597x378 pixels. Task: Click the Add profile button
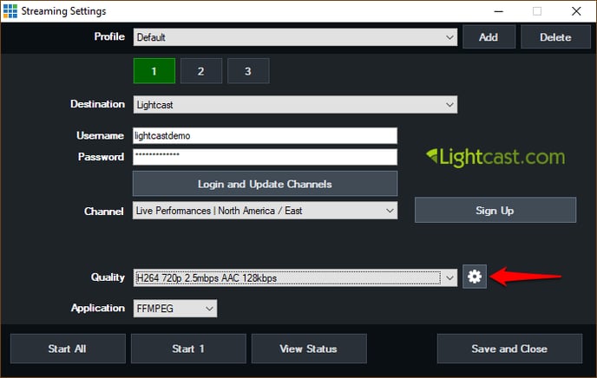tap(489, 37)
